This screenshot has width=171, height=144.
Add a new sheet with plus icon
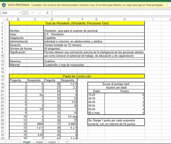point(67,142)
